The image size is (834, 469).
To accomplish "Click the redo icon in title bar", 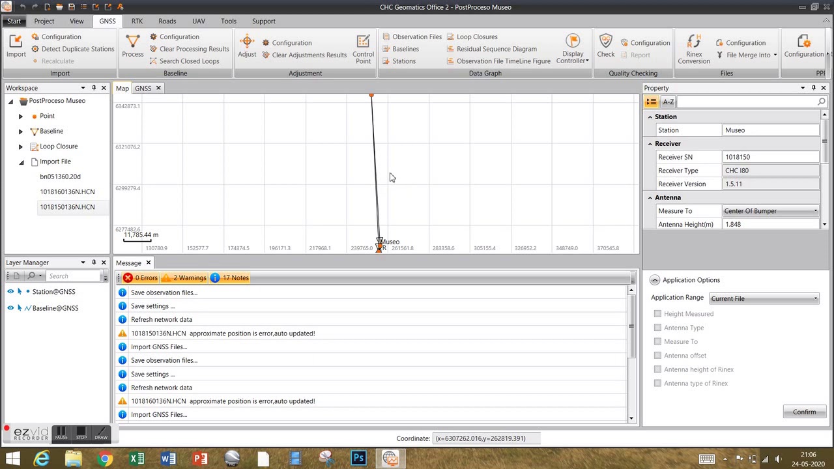I will [34, 7].
